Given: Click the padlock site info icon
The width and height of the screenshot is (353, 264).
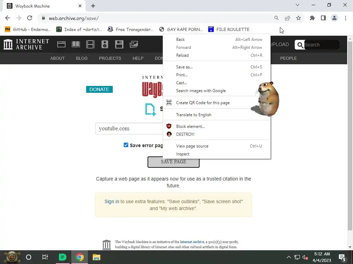Looking at the screenshot, I should 43,18.
